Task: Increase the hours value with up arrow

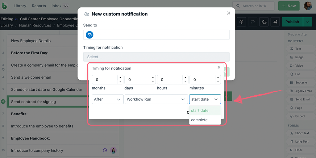Action: click(185, 77)
